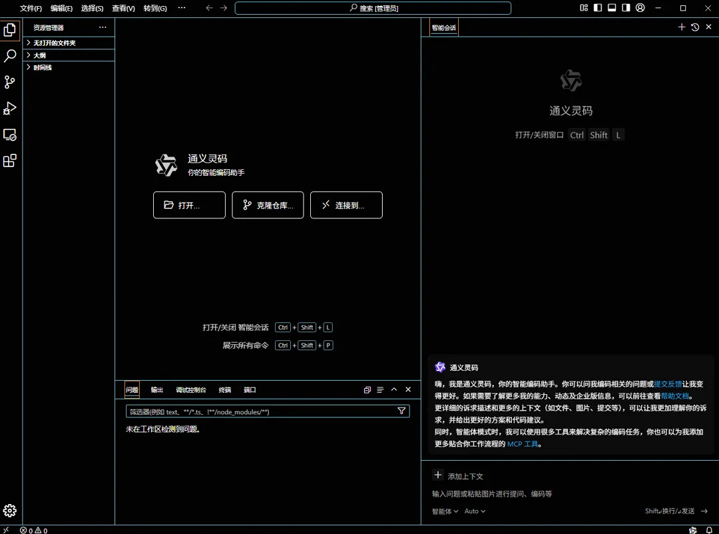
Task: Open the 文件(F) menu
Action: (31, 8)
